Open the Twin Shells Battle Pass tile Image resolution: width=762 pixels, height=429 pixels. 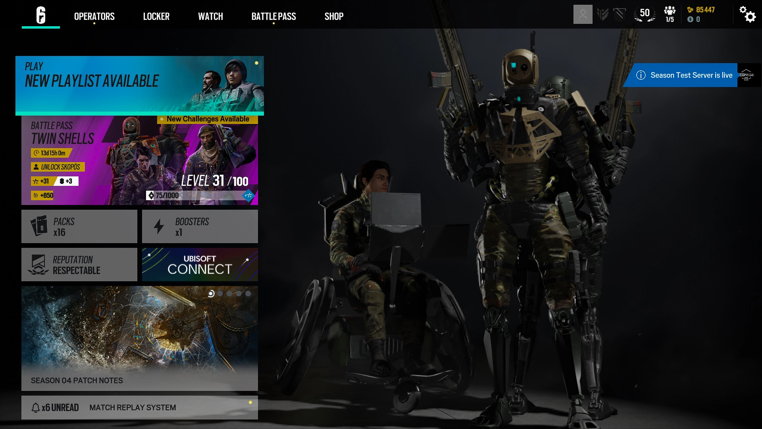(139, 160)
